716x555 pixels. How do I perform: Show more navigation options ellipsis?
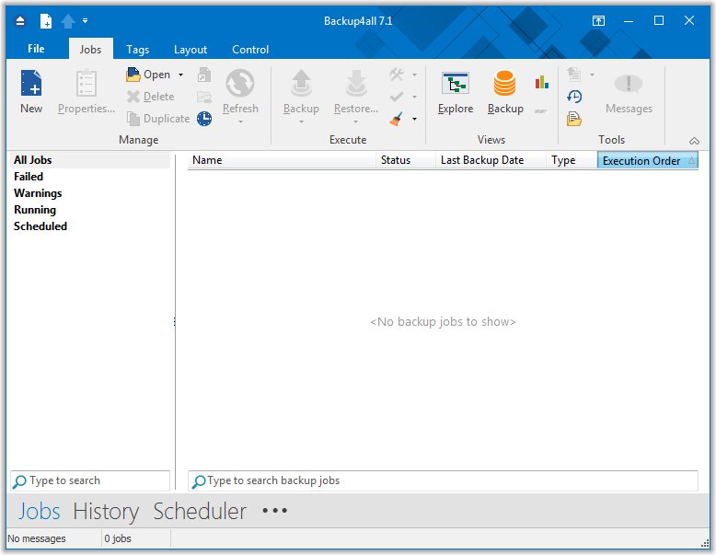274,511
